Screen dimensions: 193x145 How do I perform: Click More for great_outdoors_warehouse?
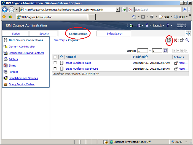(x=183, y=69)
